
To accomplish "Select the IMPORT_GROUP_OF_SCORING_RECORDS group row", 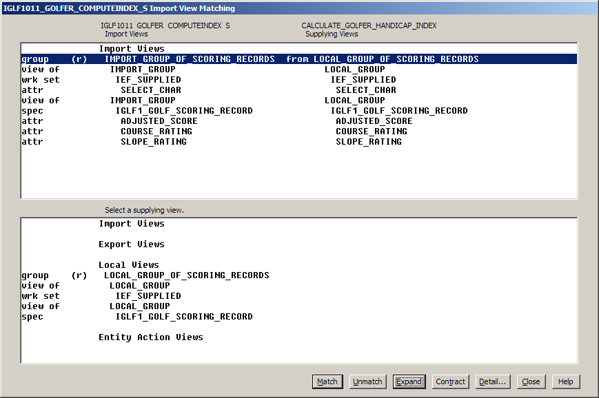I will 190,59.
